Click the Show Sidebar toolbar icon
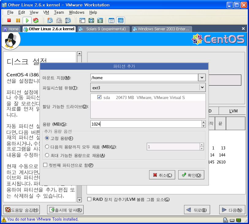This screenshot has width=249, height=224. [x=82, y=20]
